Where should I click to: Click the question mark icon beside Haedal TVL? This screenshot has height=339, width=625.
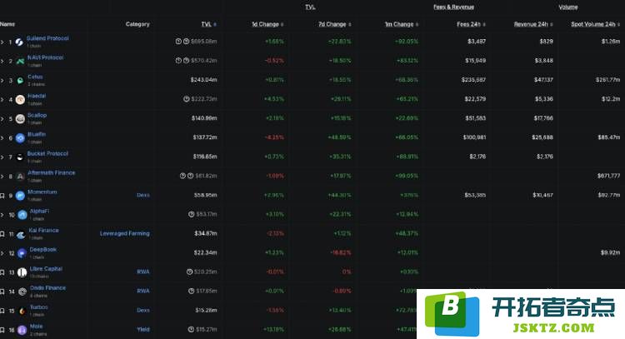coord(186,99)
